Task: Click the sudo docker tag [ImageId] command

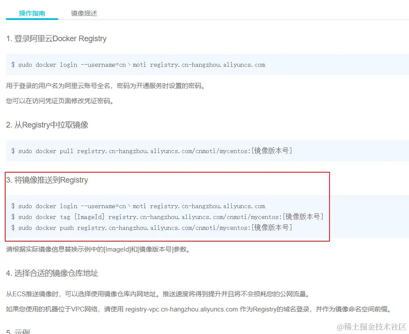Action: 167,217
